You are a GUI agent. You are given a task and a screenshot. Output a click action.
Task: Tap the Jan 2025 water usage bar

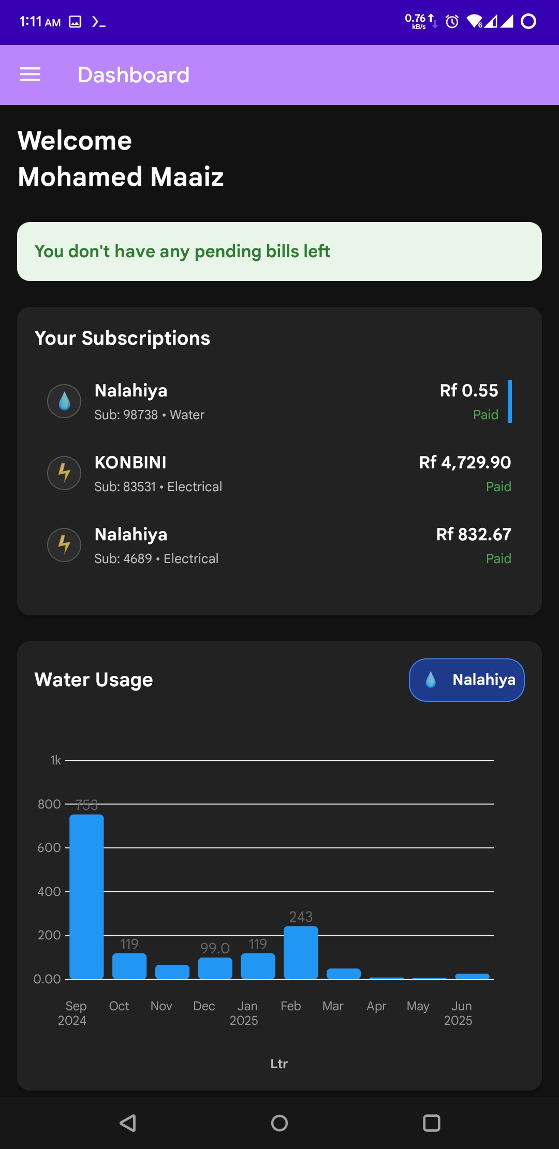click(x=258, y=966)
